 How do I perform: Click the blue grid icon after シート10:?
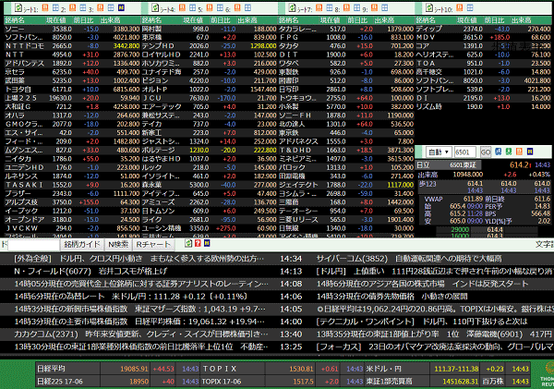tap(470, 7)
